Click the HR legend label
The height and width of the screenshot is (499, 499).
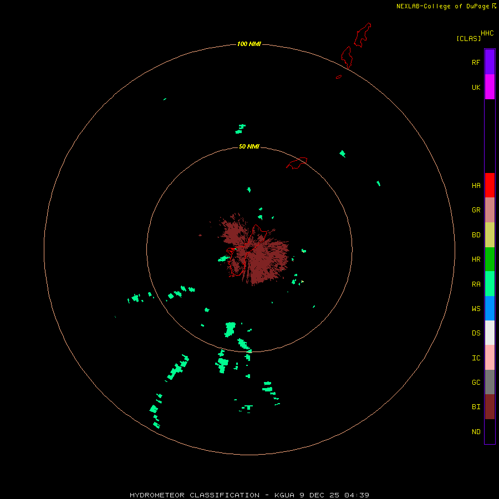point(476,259)
